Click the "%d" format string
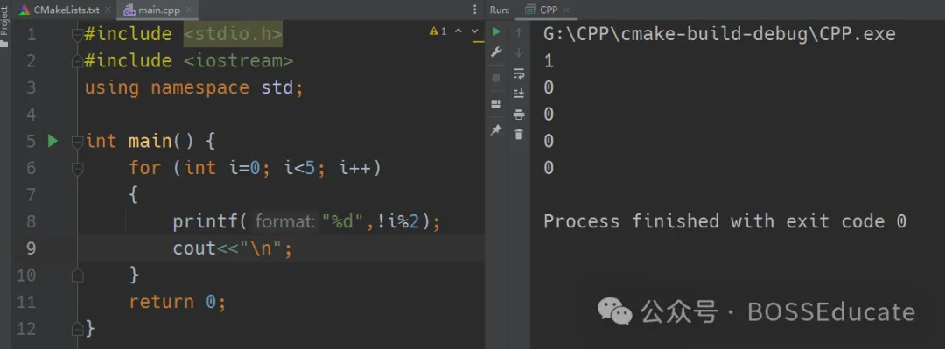 tap(342, 222)
